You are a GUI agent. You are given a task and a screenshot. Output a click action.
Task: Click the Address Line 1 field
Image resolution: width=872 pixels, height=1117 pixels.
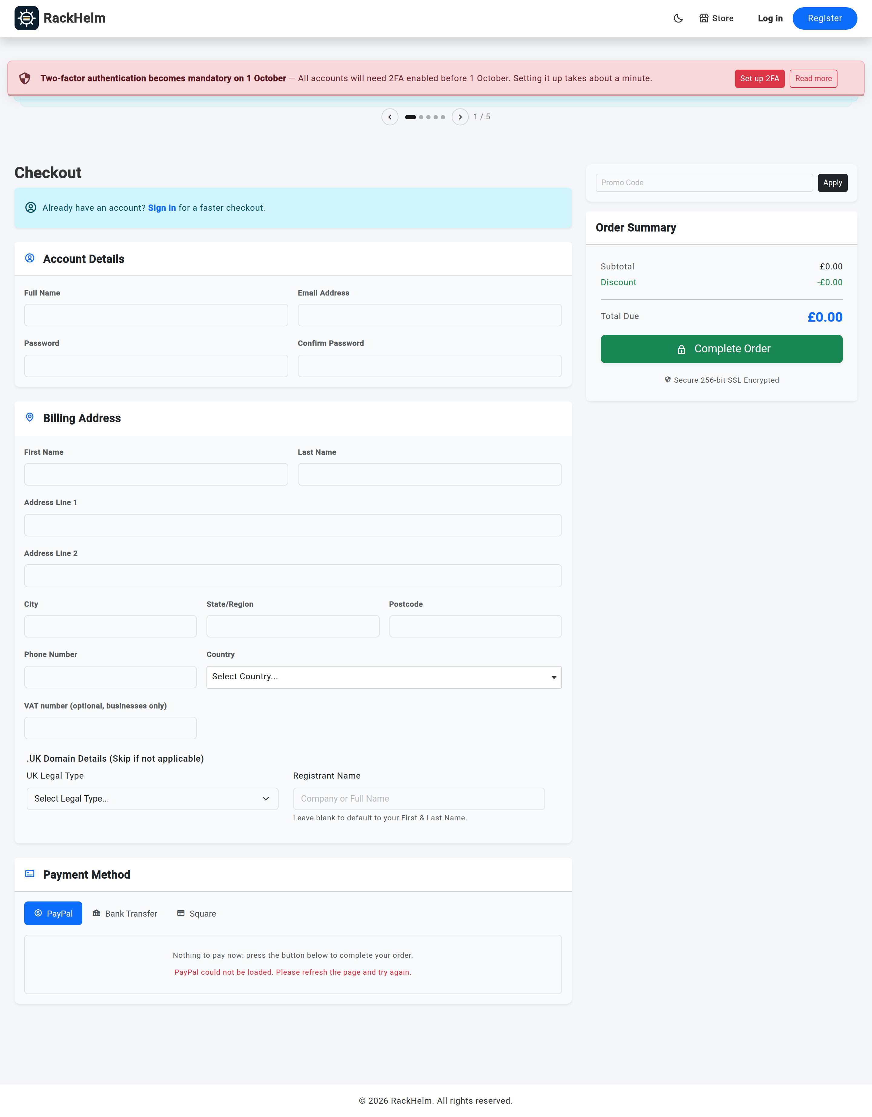[x=292, y=525]
